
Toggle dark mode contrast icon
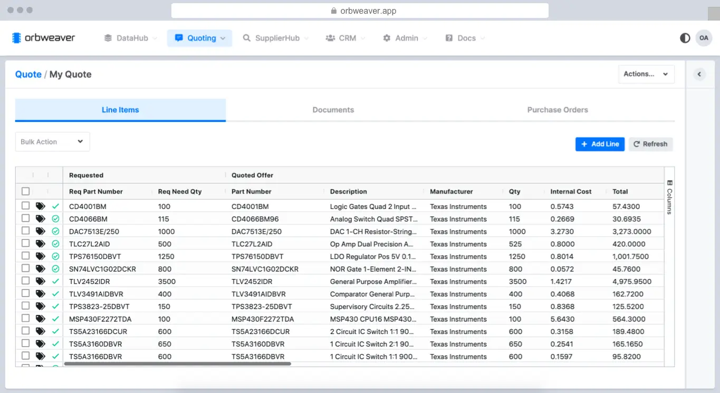[685, 38]
